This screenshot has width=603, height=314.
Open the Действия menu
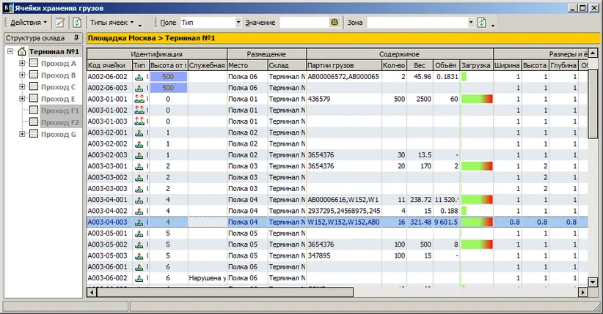coord(28,23)
